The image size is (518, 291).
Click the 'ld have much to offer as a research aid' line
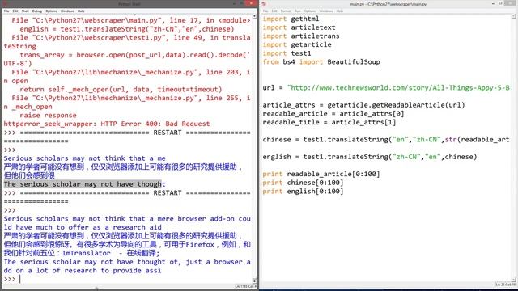coord(83,227)
